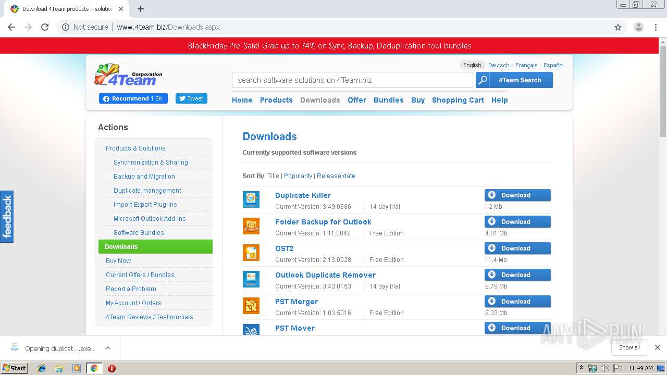The width and height of the screenshot is (667, 375).
Task: Open Internet Explorer from taskbar
Action: click(x=42, y=368)
